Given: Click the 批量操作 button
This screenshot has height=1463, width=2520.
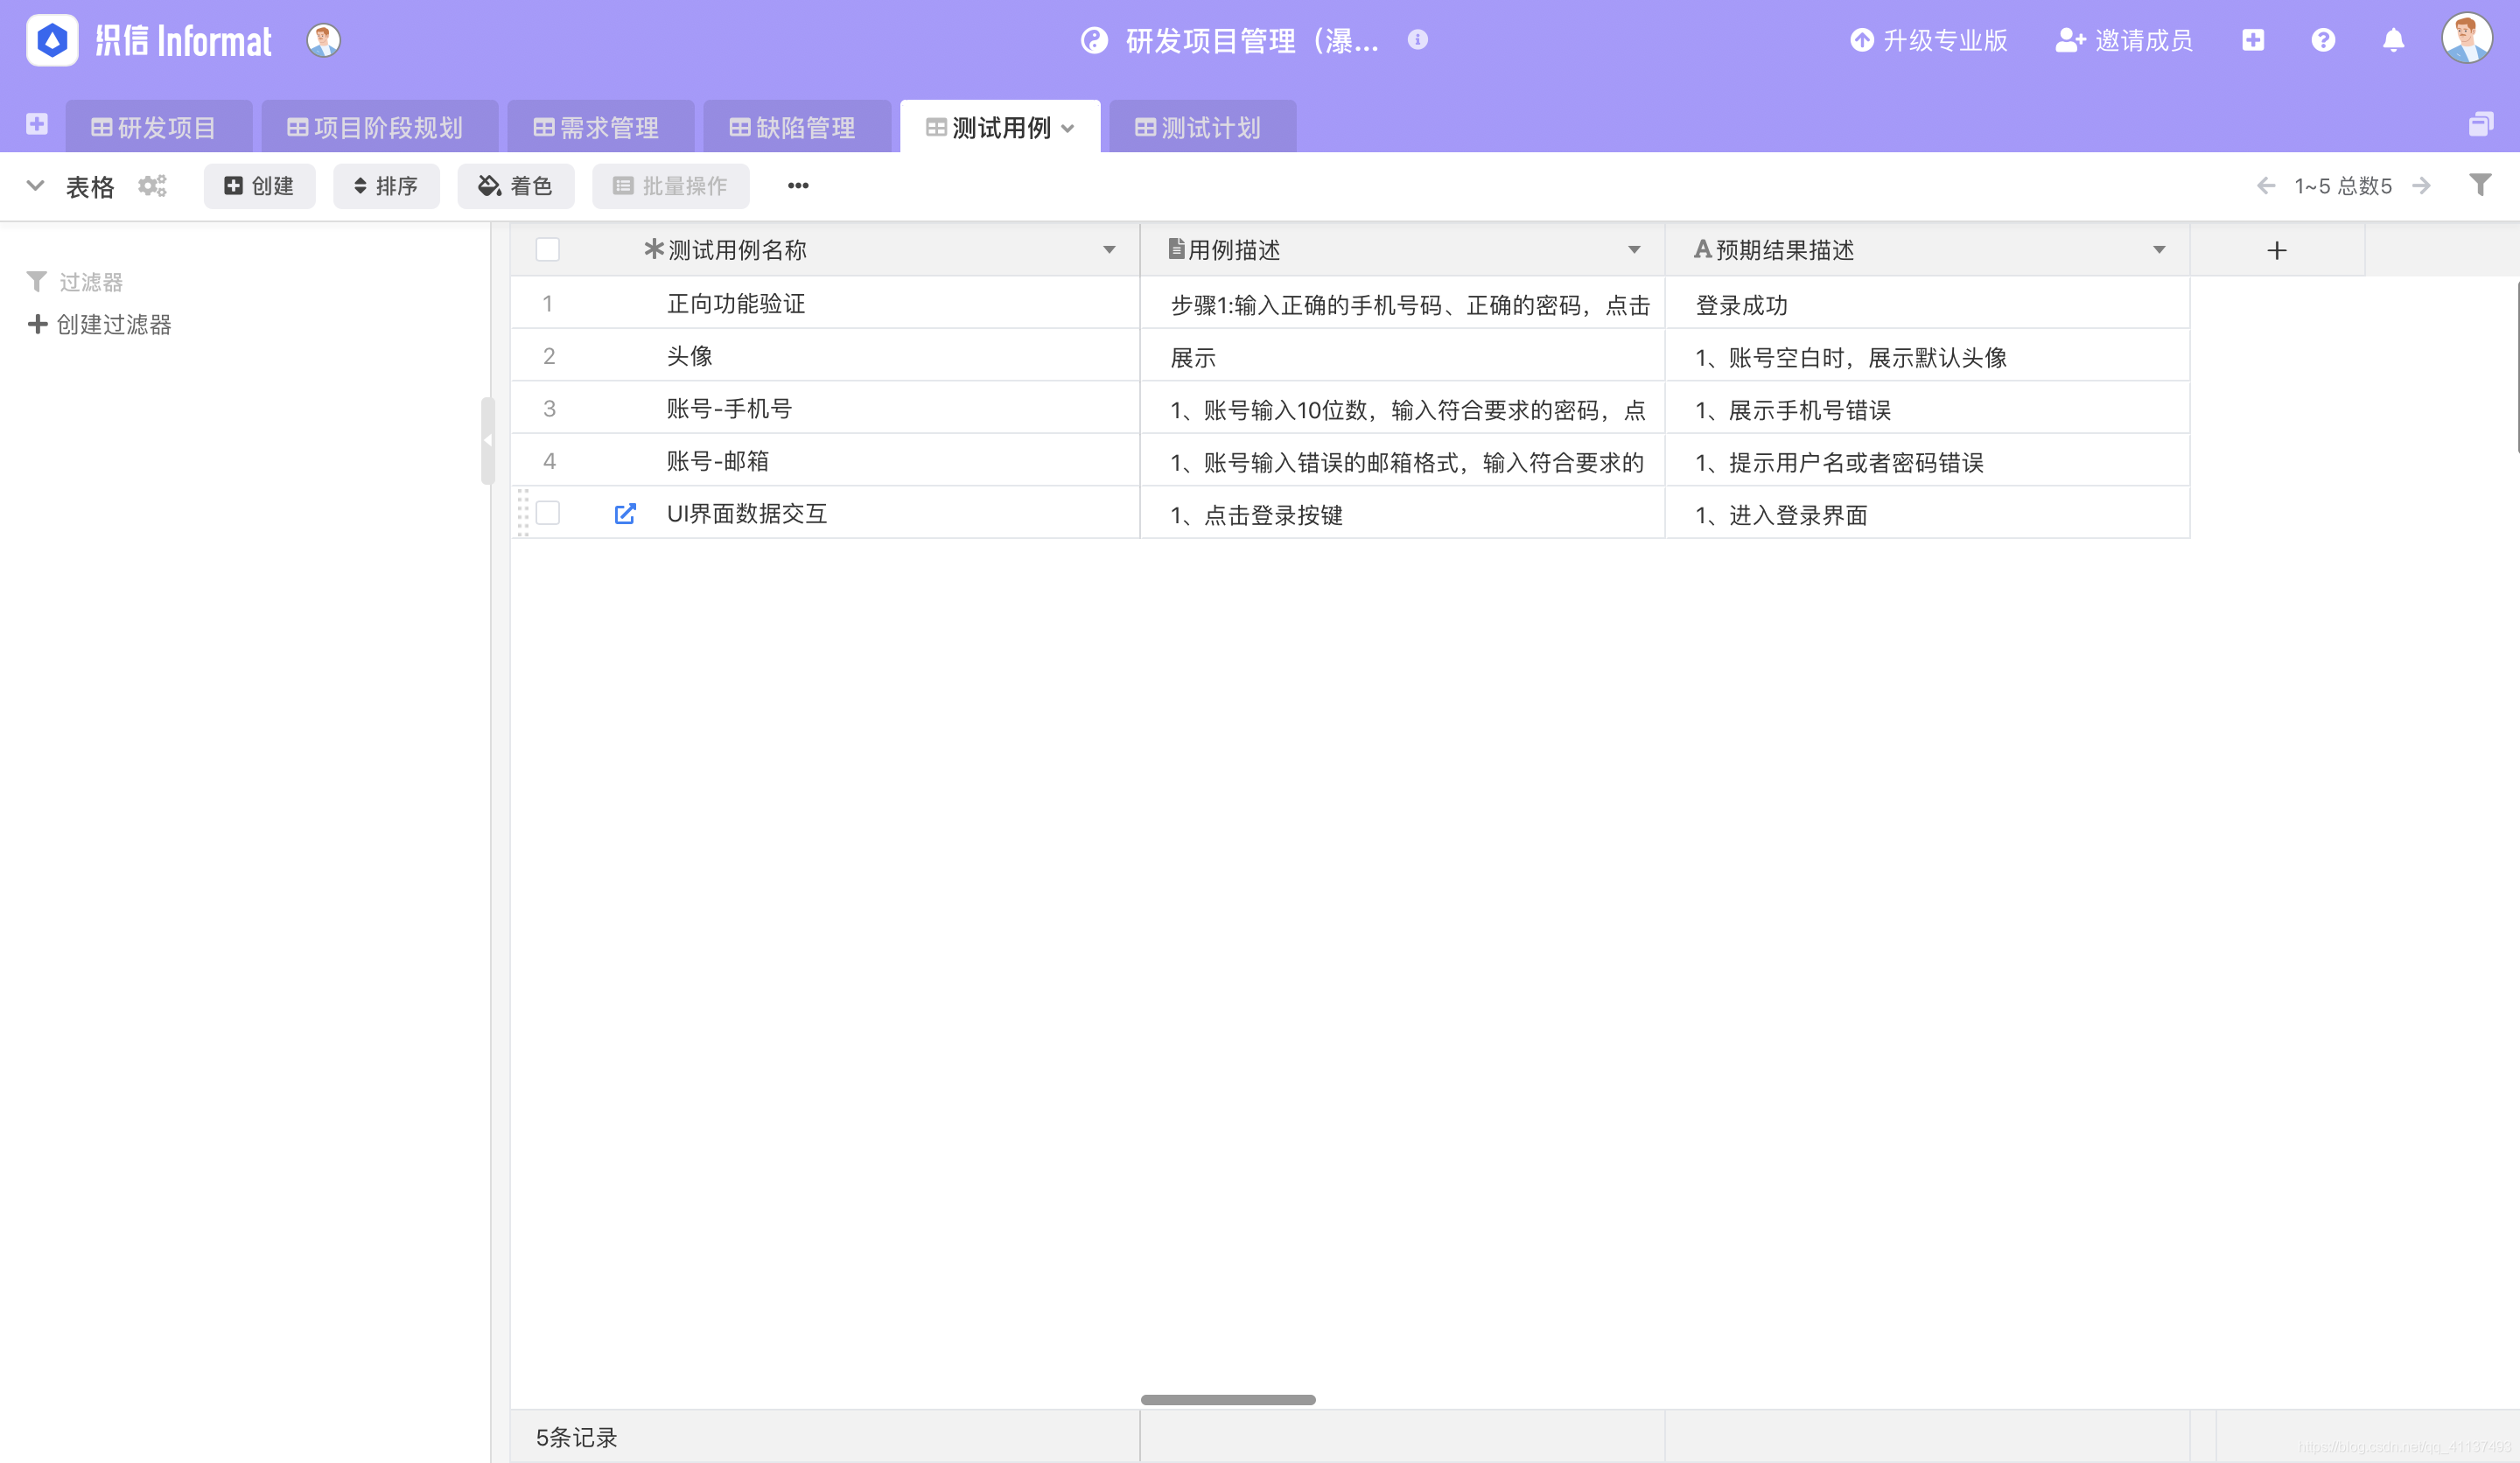Looking at the screenshot, I should tap(671, 186).
